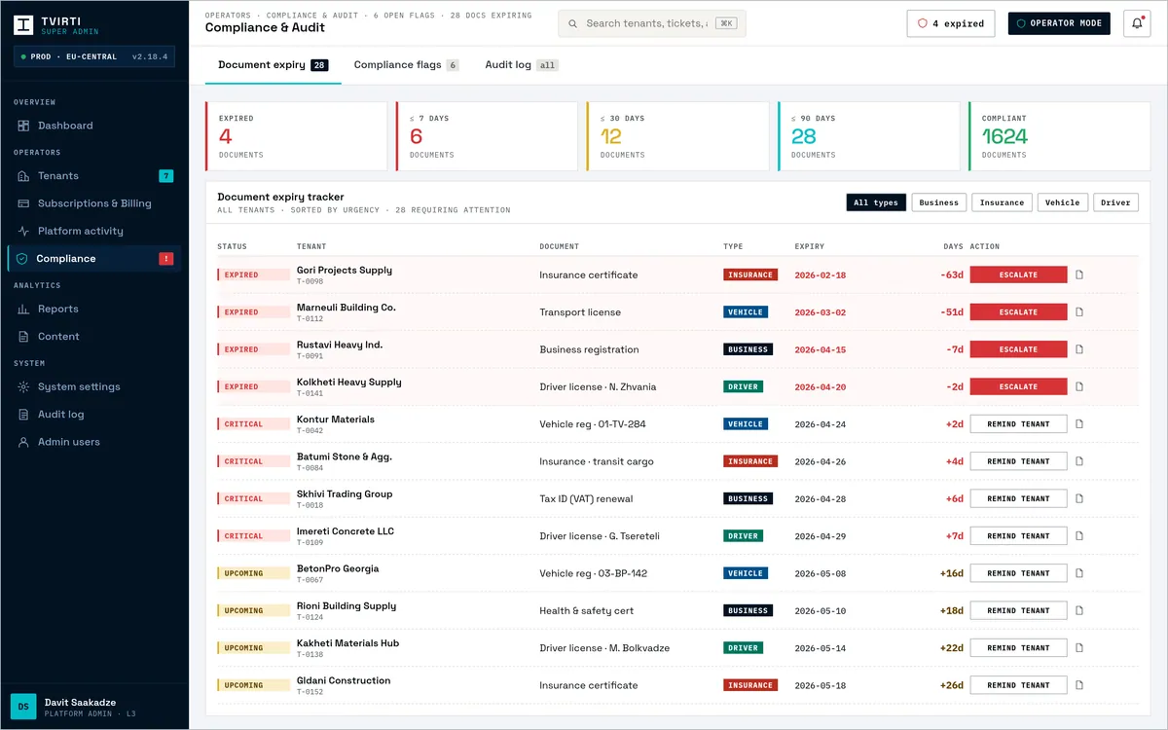Screen dimensions: 1168x730
Task: Open document icon for Rustavi Heavy Ind.
Action: (x=1079, y=349)
